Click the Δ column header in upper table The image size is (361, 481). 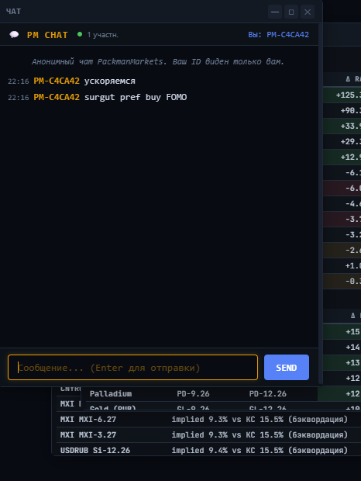(x=353, y=79)
